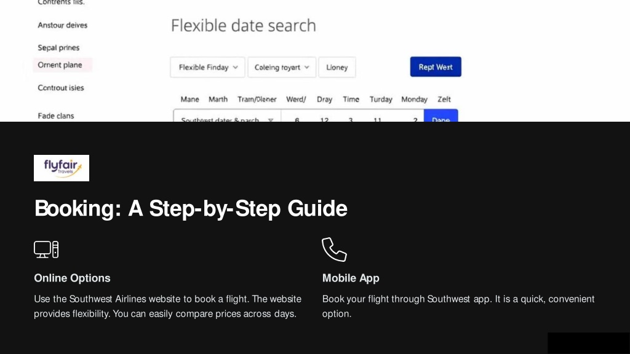This screenshot has width=630, height=354.
Task: Click the blue Done button
Action: (x=441, y=116)
